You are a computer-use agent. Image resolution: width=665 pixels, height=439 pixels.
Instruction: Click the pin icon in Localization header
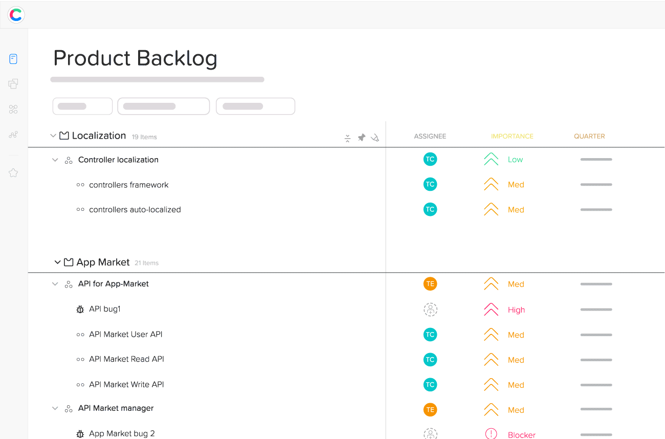[361, 138]
